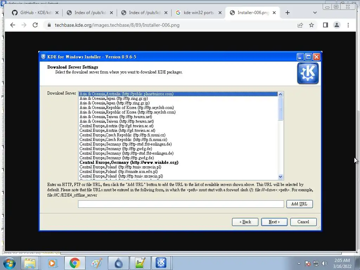The image size is (360, 270).
Task: Select Austria ftp://gd.tuwien.ac.at server
Action: point(178,126)
